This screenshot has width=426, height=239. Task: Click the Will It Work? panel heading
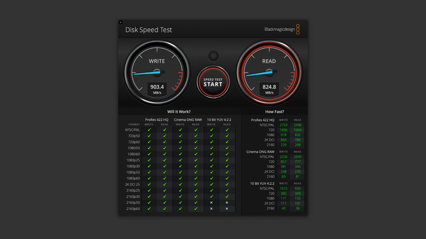tap(180, 112)
